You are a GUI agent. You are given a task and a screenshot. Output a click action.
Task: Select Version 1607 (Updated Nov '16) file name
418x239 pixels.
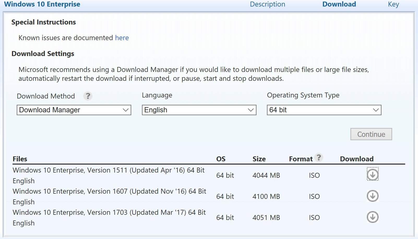coord(109,197)
